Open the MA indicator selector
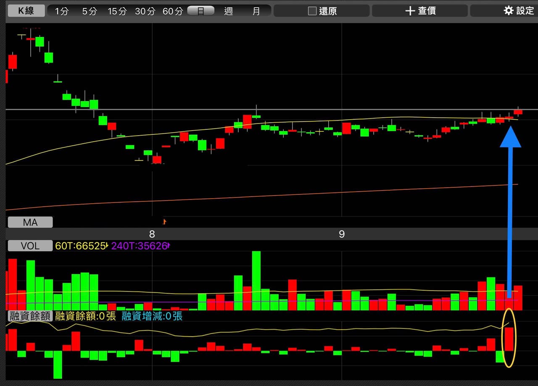Image resolution: width=538 pixels, height=386 pixels. click(30, 222)
